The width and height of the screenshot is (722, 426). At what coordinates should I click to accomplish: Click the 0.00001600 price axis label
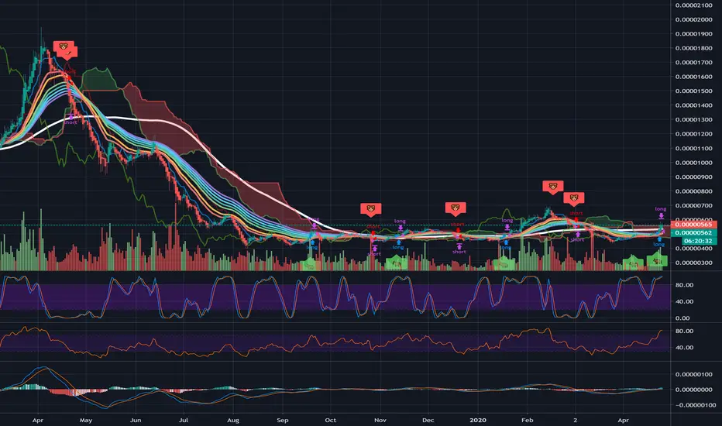(x=693, y=77)
